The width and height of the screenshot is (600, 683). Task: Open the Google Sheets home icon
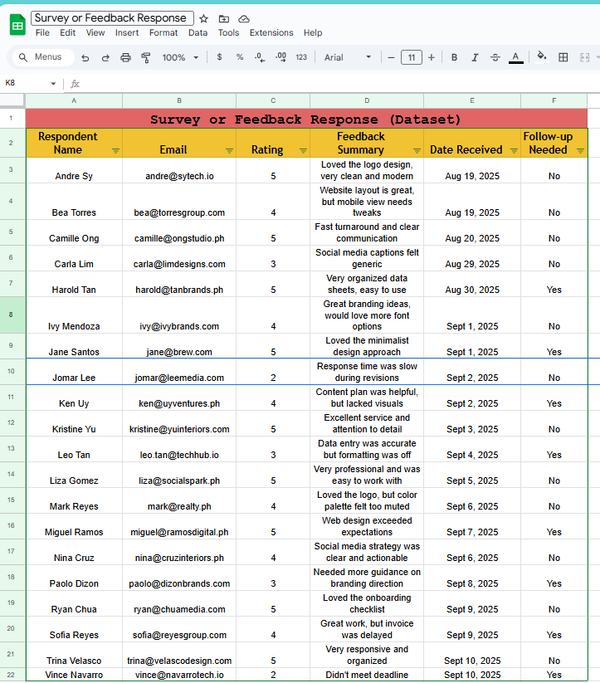(17, 25)
